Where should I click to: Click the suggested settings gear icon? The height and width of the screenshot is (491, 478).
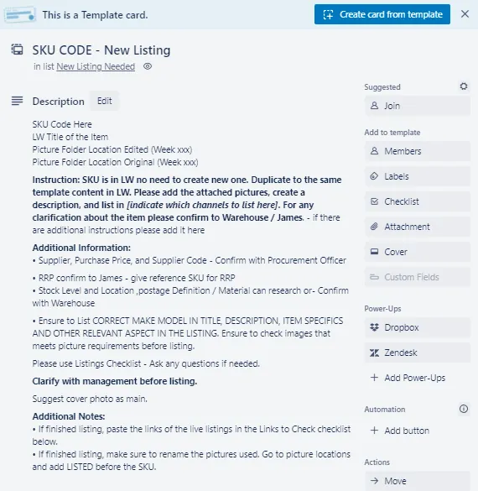464,86
